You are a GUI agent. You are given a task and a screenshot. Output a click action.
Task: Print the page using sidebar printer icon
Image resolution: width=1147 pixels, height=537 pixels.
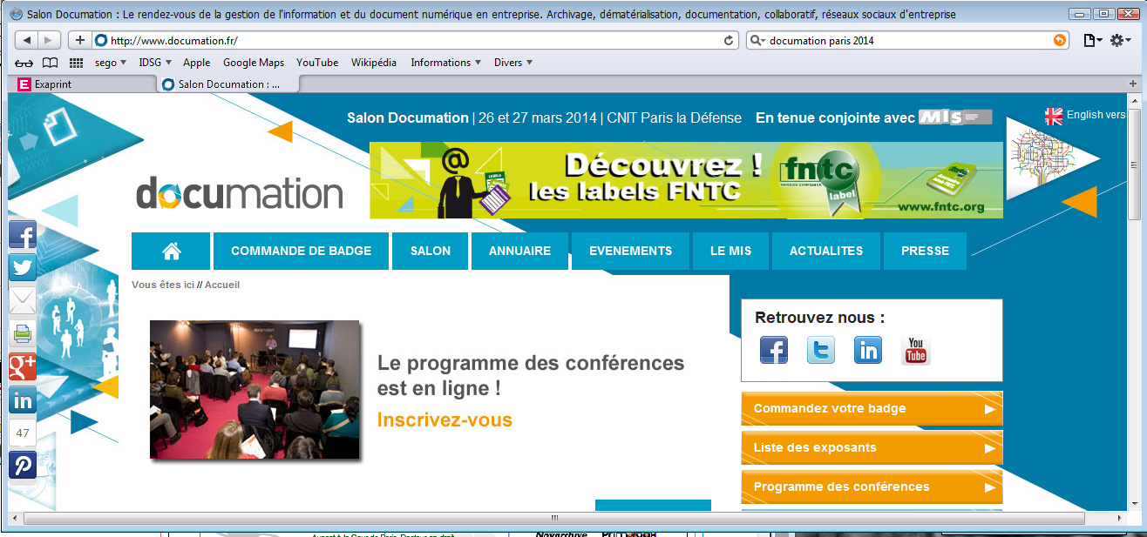tap(22, 334)
